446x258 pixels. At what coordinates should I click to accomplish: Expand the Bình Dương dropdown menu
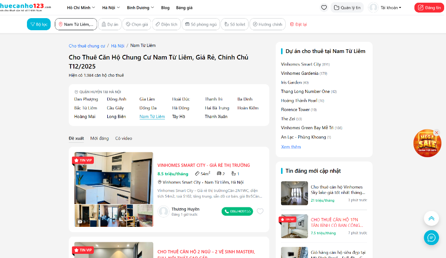pyautogui.click(x=141, y=8)
